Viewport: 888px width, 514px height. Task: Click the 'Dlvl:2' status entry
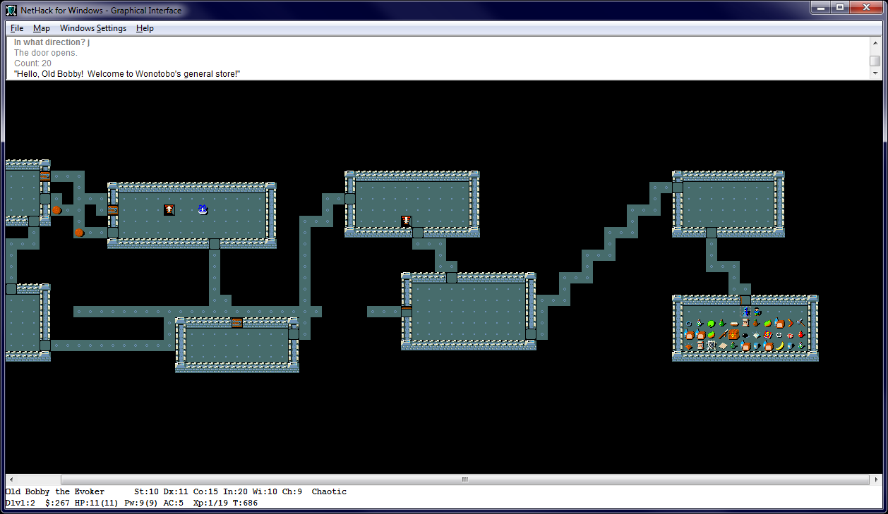coord(21,503)
